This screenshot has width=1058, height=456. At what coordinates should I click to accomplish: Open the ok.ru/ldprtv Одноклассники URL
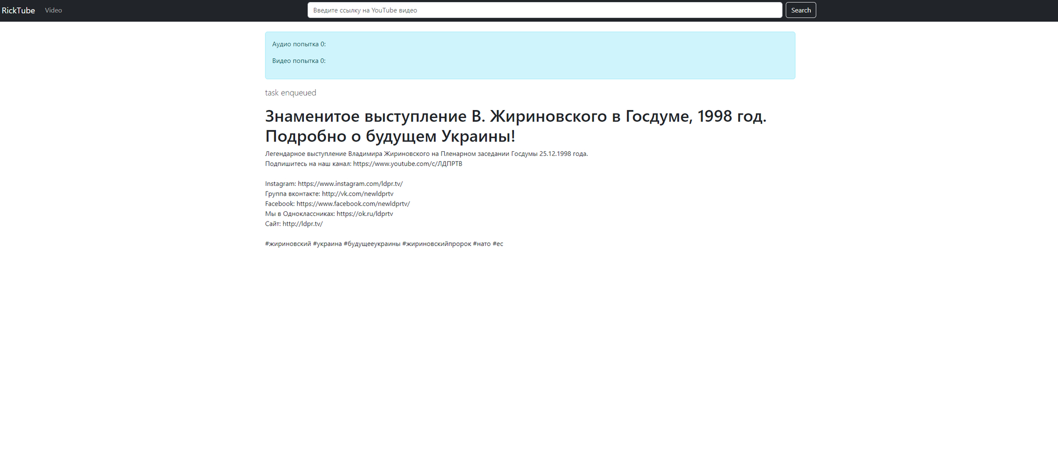[x=365, y=214]
